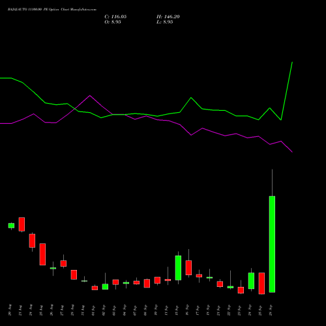The height and width of the screenshot is (326, 326).
Task: Click the 22 Sep date label
Action: 229,310
